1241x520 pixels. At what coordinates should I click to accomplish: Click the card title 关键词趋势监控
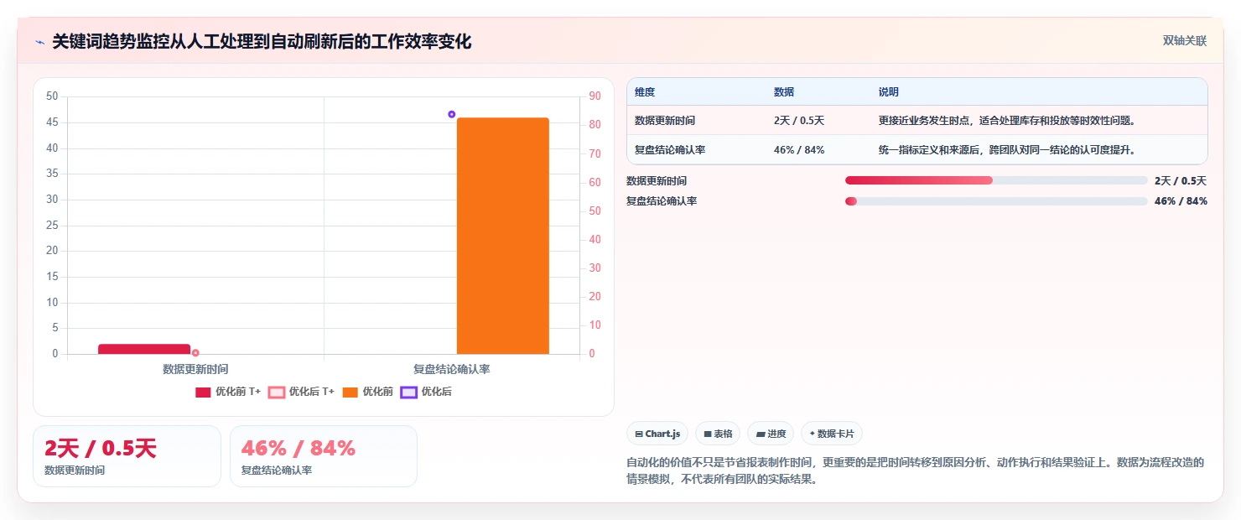coord(262,41)
